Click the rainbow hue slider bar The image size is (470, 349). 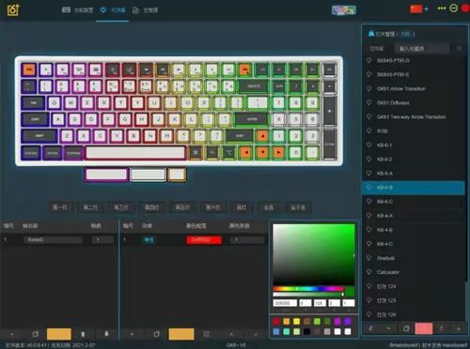308,289
